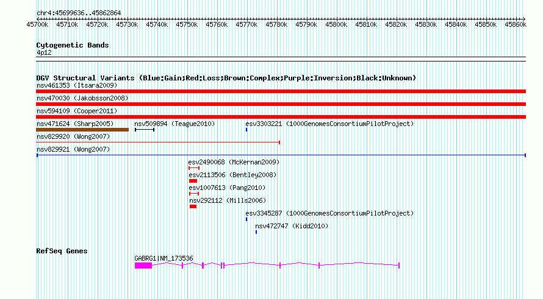
Task: Select the blue marker under nsv472747
Action: (256, 232)
